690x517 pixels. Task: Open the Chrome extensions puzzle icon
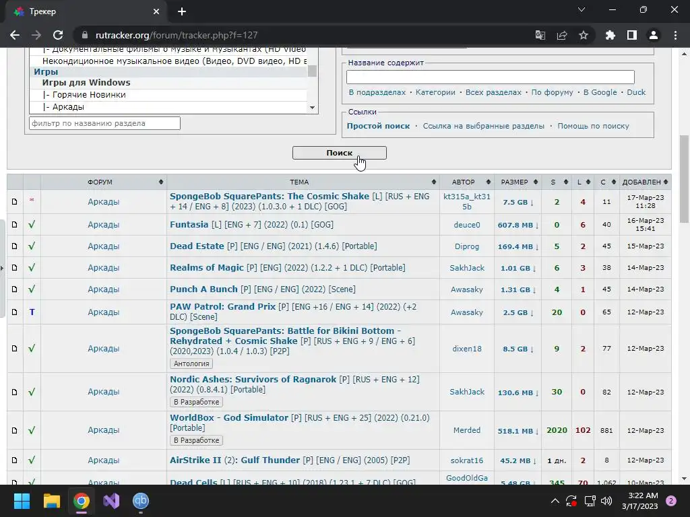[x=610, y=35]
